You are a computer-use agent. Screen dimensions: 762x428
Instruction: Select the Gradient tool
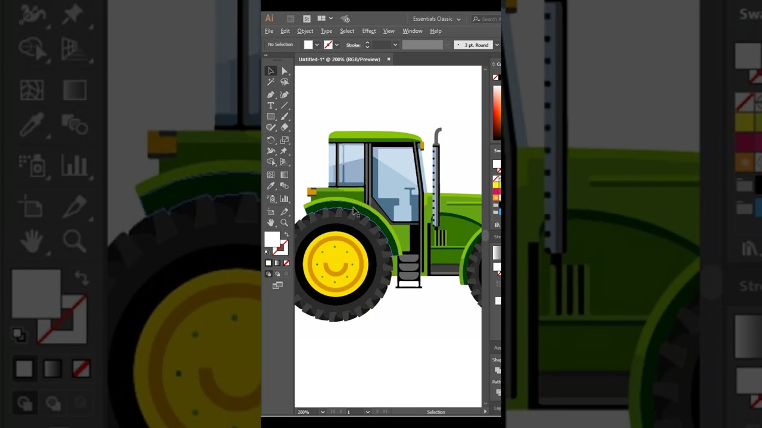(285, 175)
